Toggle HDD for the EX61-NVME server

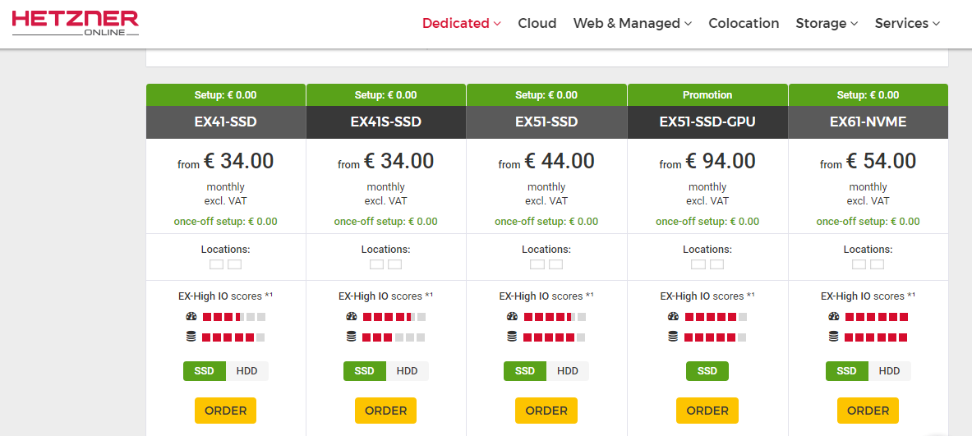(x=889, y=371)
